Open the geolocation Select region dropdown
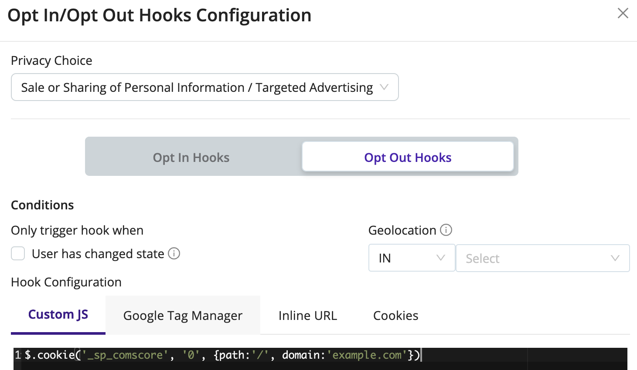Image resolution: width=637 pixels, height=370 pixels. coord(542,258)
